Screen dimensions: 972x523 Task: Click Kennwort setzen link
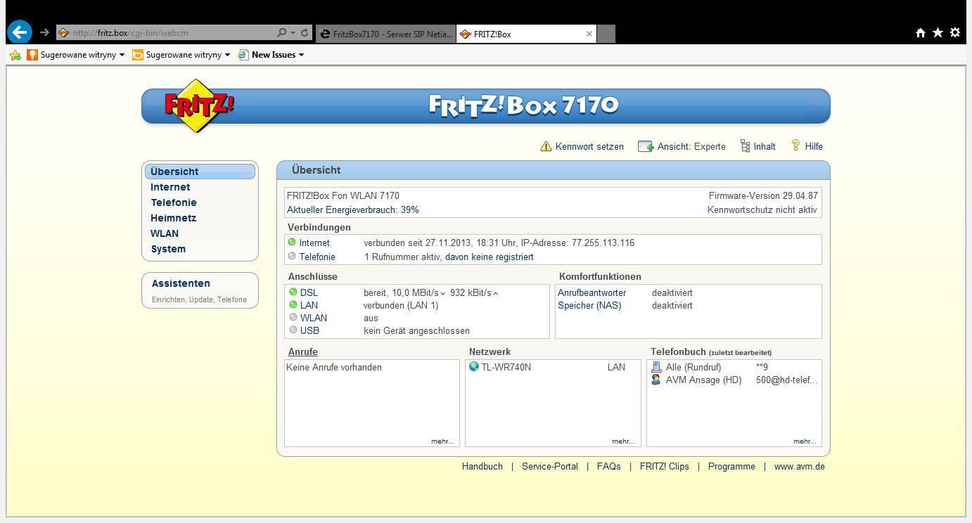click(x=589, y=147)
